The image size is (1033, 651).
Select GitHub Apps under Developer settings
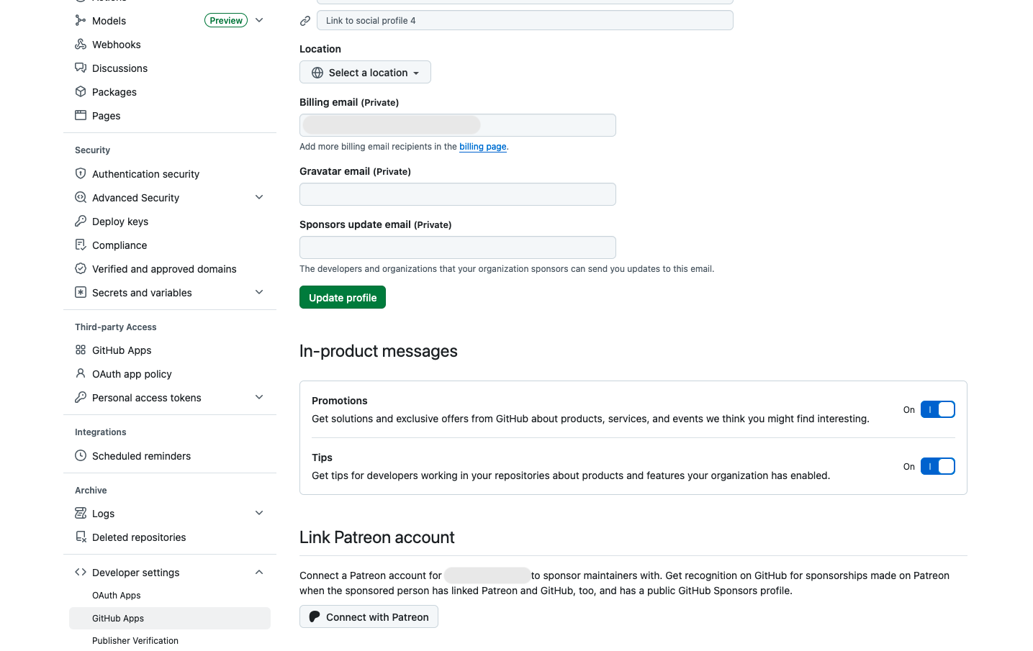point(170,618)
